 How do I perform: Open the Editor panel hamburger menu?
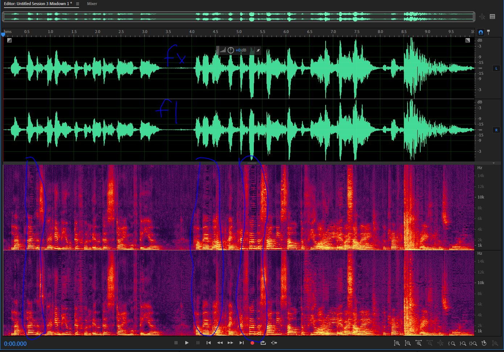[77, 4]
